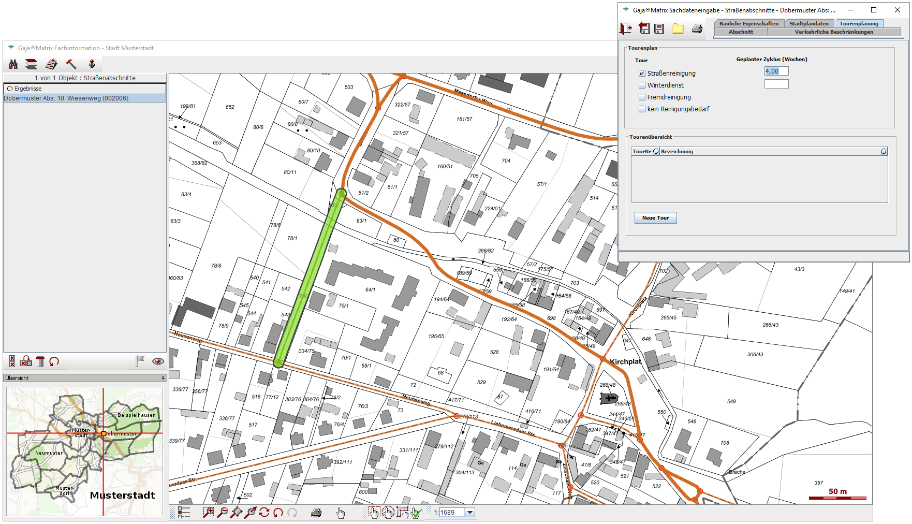This screenshot has height=524, width=912.
Task: Click the zoom in magnifier tool
Action: tap(208, 513)
